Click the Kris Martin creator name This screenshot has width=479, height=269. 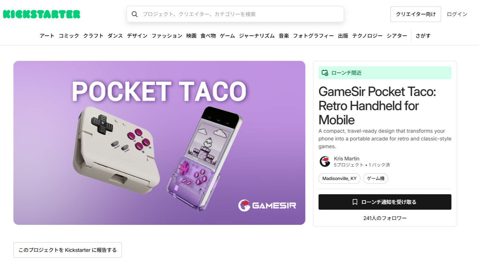[x=346, y=159]
